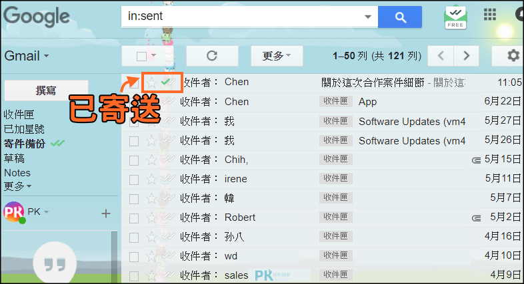The height and width of the screenshot is (284, 524).
Task: Star the 11:05 Chen message
Action: point(152,82)
